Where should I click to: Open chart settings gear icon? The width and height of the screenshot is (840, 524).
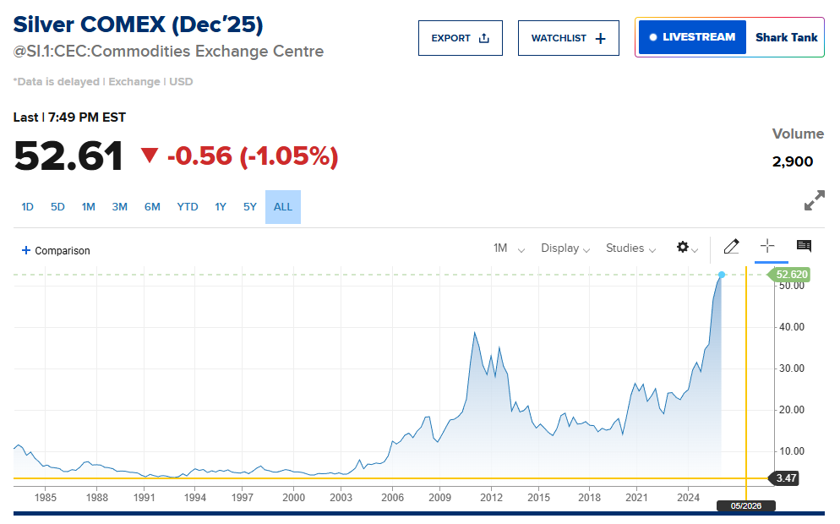click(683, 247)
